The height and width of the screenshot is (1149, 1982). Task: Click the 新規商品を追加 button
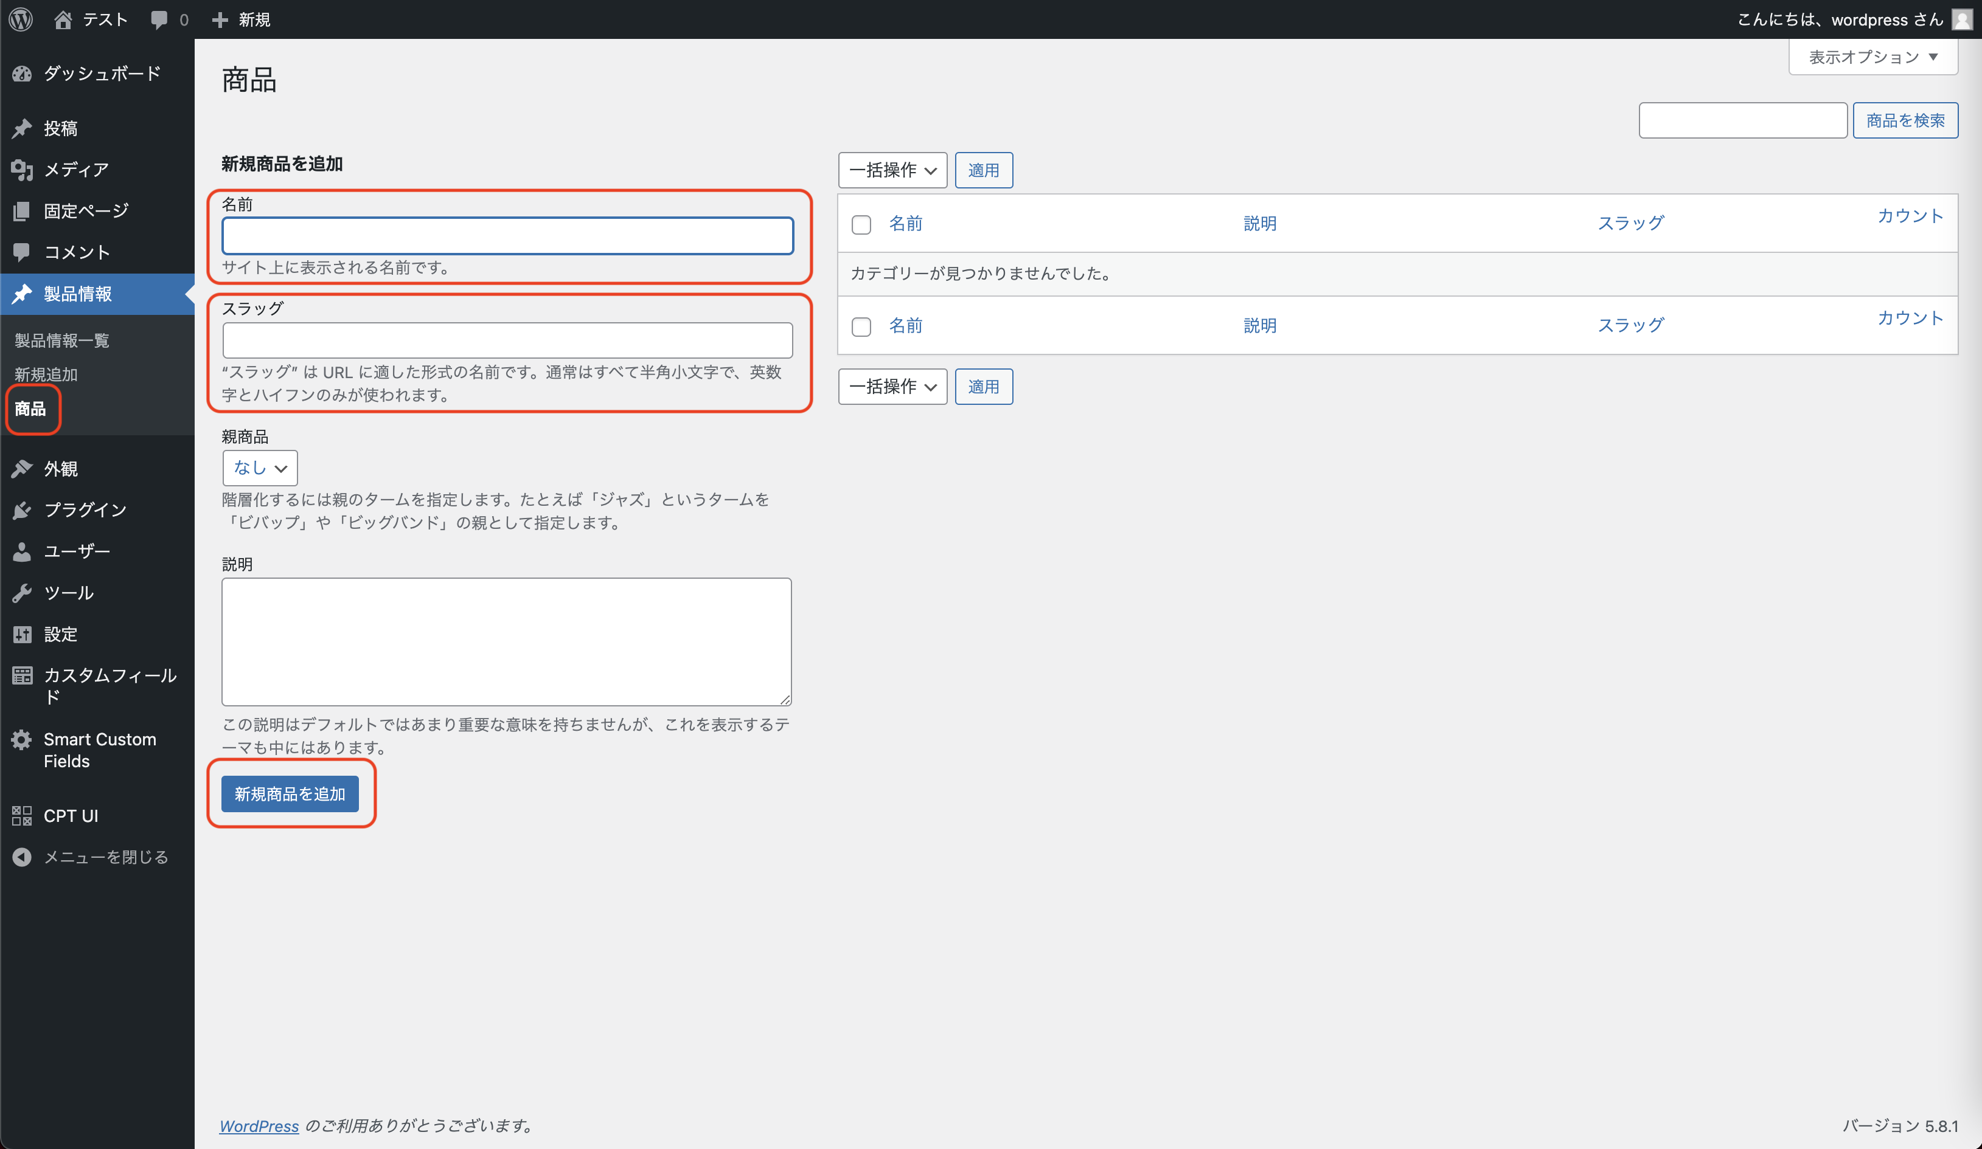click(x=290, y=794)
